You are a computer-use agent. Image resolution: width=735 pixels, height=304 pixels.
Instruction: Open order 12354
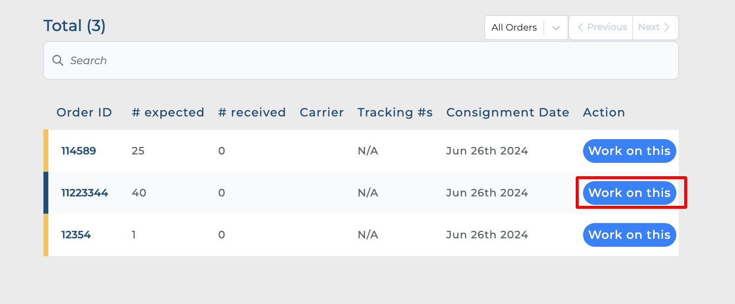76,235
